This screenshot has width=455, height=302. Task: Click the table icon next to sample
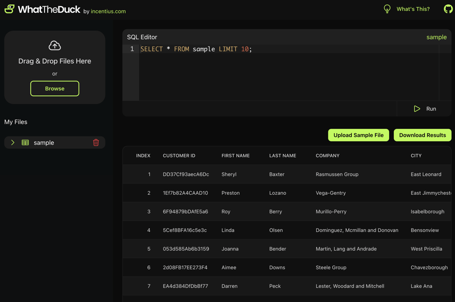pyautogui.click(x=25, y=143)
